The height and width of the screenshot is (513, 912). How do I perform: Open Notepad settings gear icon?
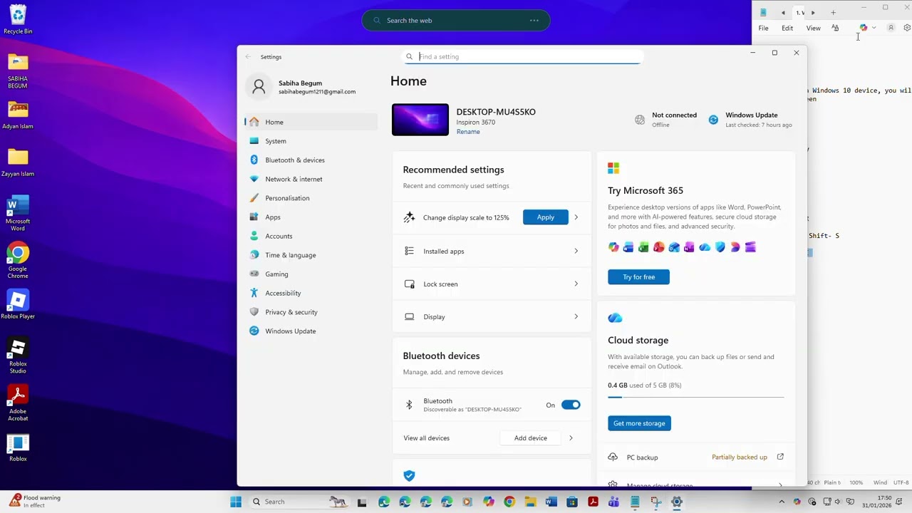pos(906,28)
